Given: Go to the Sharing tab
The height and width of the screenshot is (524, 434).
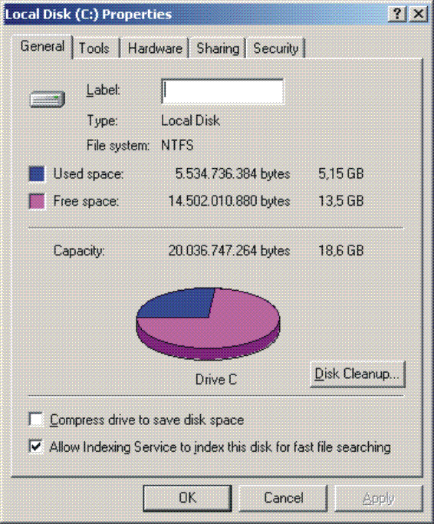Looking at the screenshot, I should [218, 48].
